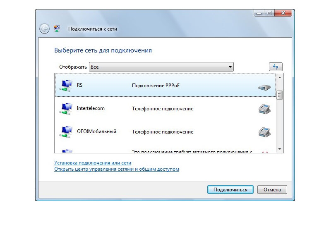Select the Intertelecom connection name

91,108
